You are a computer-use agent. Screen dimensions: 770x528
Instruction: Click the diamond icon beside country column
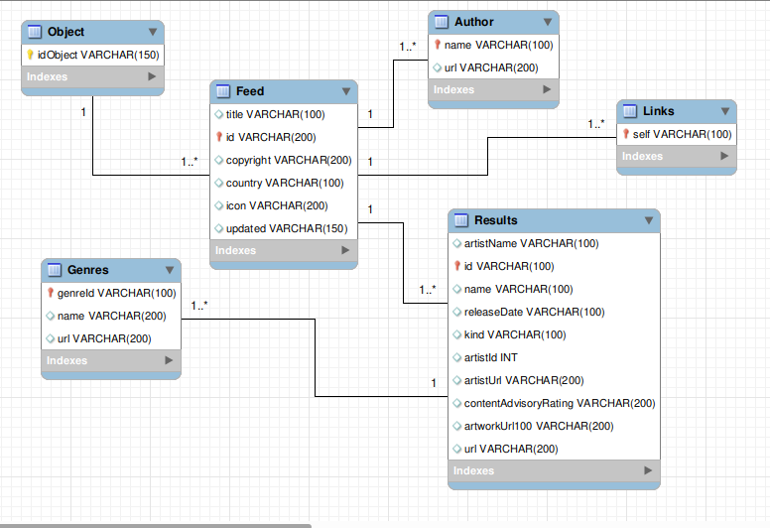point(219,183)
